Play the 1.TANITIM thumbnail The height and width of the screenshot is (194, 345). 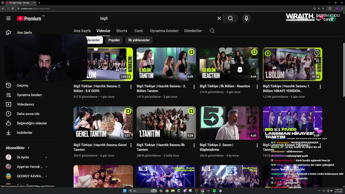166,123
